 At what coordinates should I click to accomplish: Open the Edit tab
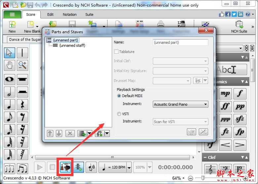50,14
